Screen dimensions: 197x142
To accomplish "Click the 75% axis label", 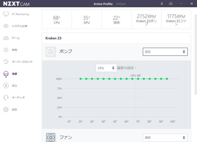I will 60,88.
